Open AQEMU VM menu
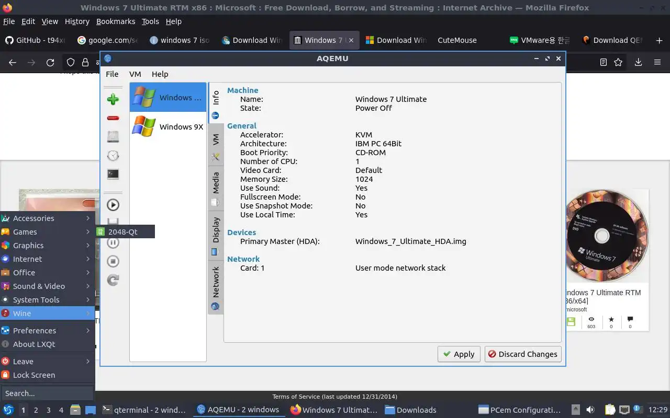Viewport: 670px width, 418px height. 135,74
